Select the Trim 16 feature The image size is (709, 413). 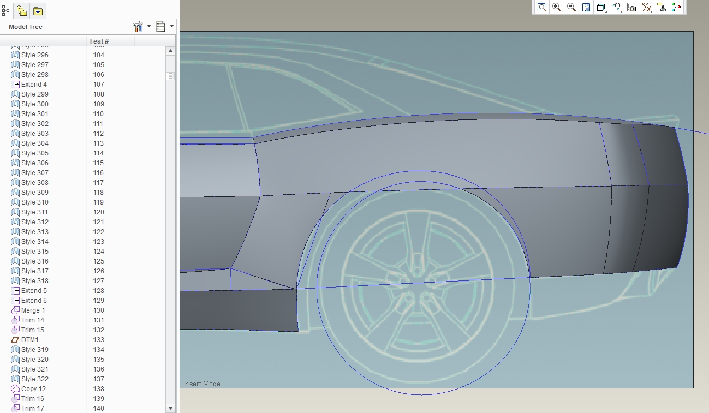pyautogui.click(x=33, y=399)
